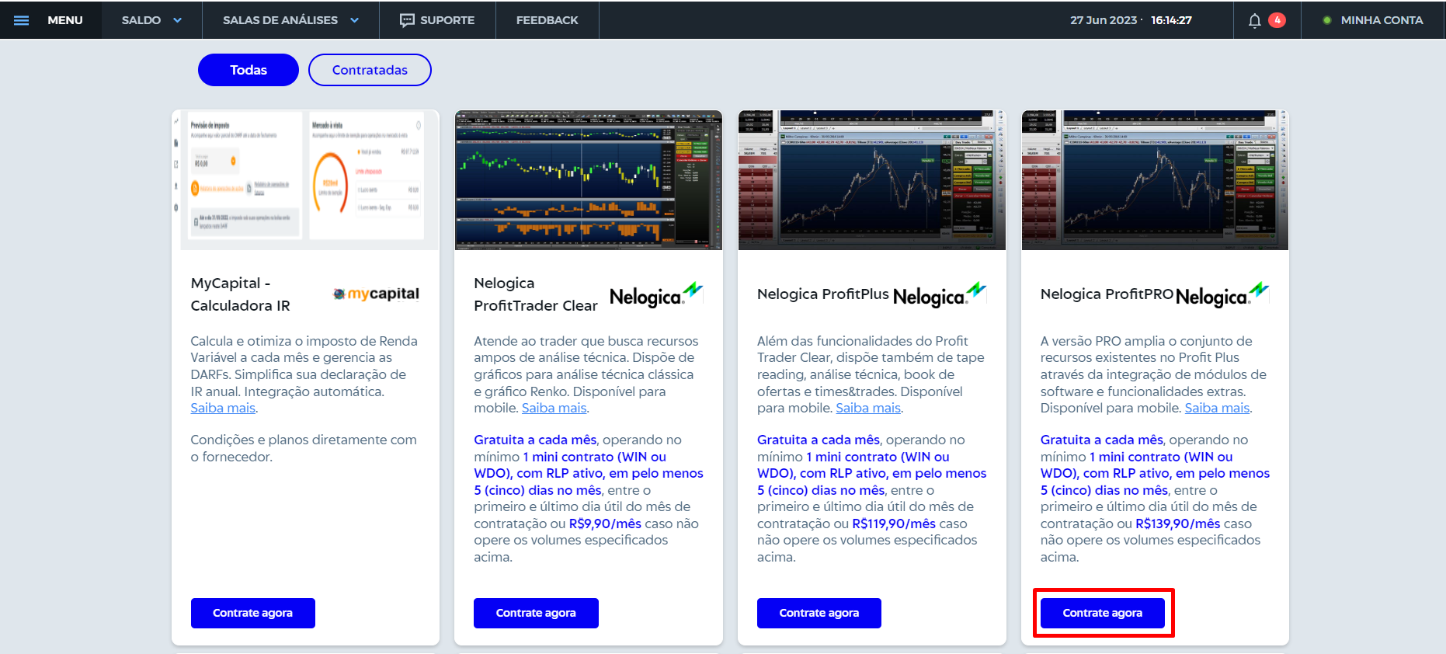Click the SUPORTE chat bubble icon

click(x=407, y=20)
